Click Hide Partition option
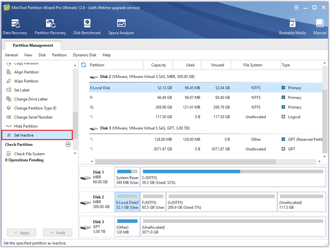330x248 pixels. [26, 126]
